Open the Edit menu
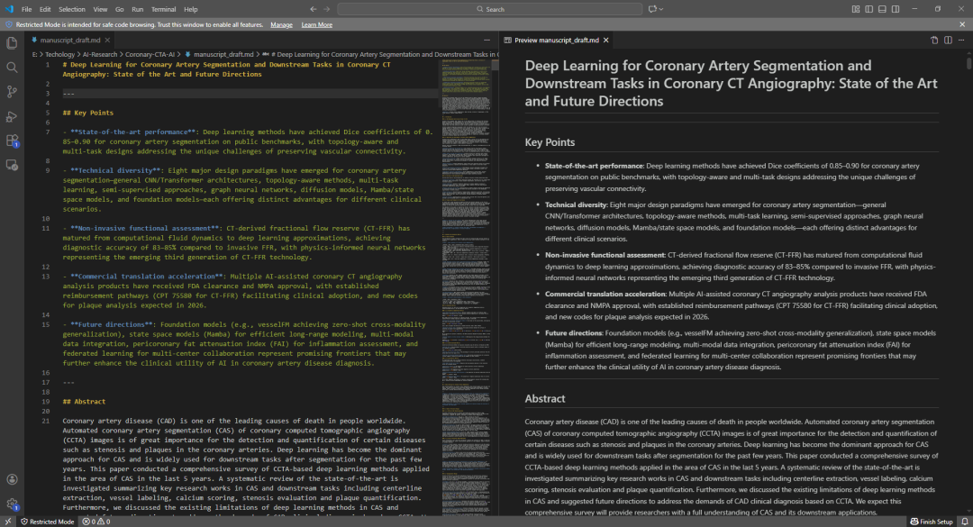Viewport: 973px width, 527px height. [45, 9]
